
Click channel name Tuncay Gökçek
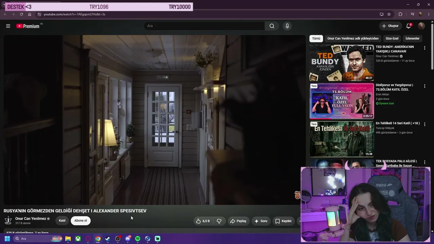point(385,128)
